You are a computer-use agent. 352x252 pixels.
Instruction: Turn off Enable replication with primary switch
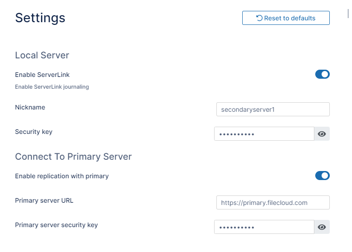coord(322,176)
